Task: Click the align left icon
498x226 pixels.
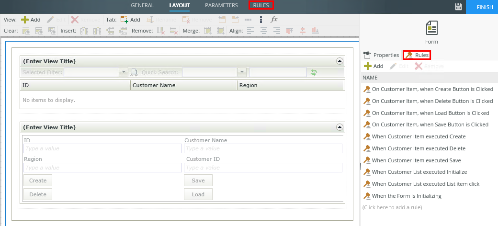Action: pyautogui.click(x=251, y=31)
